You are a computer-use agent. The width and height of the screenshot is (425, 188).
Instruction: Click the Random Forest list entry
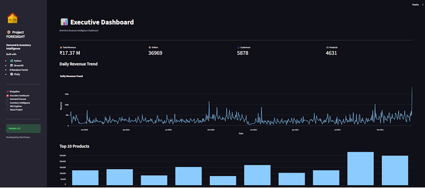(x=19, y=70)
